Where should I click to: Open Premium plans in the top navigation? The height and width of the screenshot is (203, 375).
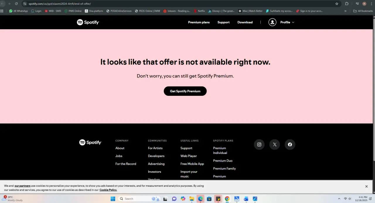point(199,22)
